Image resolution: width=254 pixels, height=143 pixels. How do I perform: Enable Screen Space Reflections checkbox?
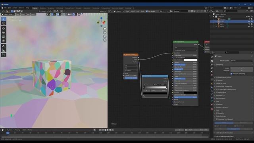point(217,89)
